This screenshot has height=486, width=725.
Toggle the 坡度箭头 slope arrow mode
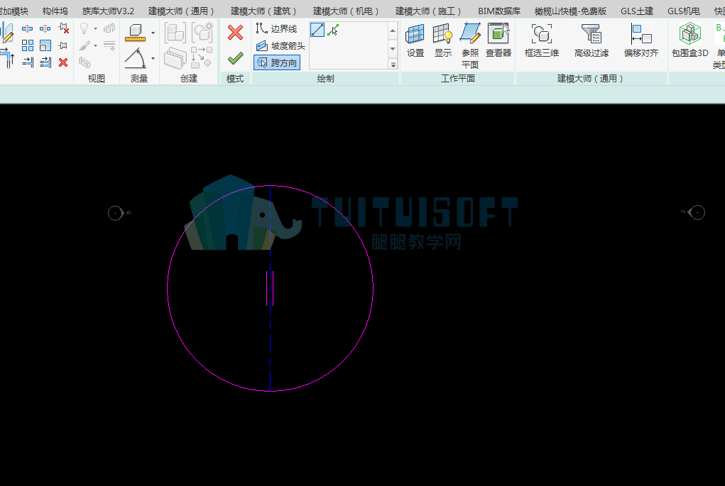[280, 45]
